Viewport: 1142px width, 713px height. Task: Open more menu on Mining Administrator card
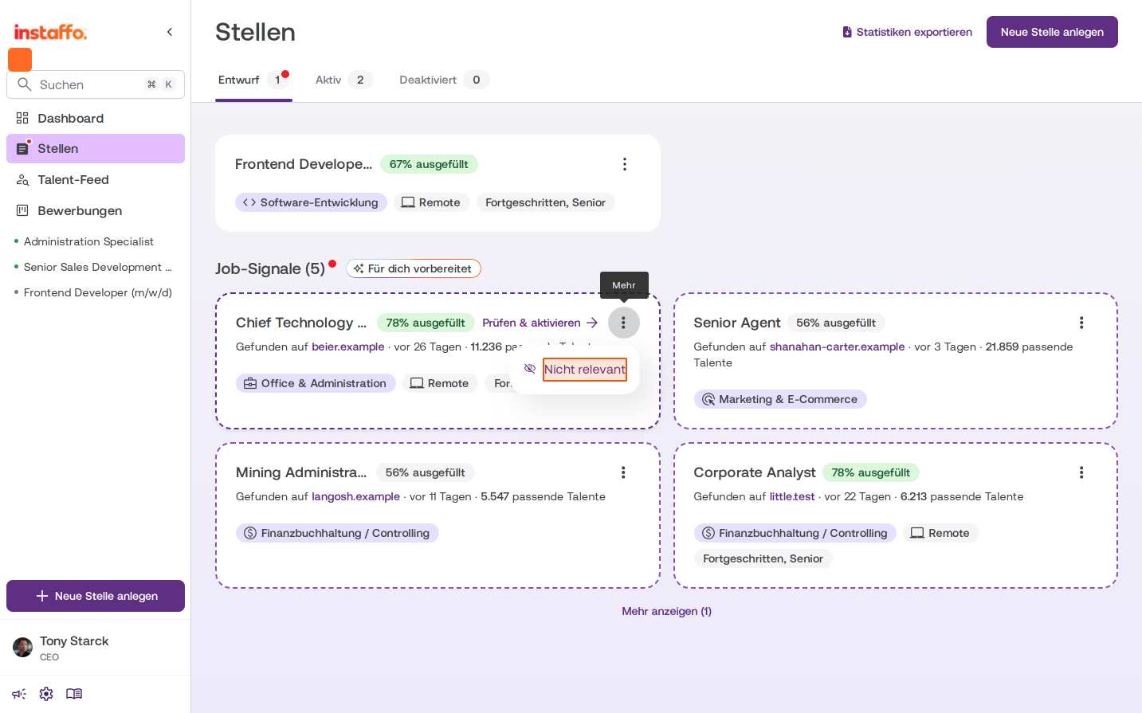[x=623, y=472]
